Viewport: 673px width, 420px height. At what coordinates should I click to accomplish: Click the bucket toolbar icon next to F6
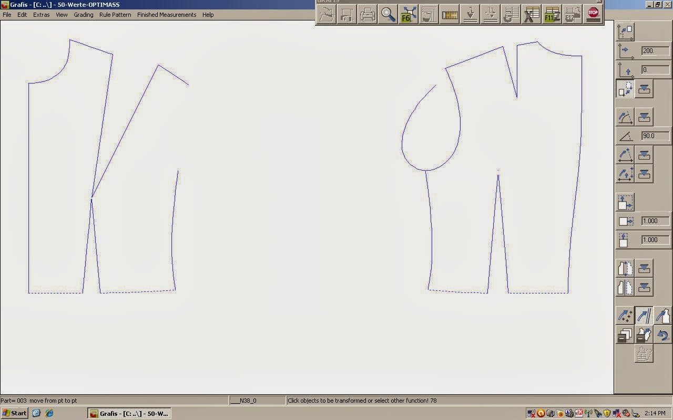point(429,14)
